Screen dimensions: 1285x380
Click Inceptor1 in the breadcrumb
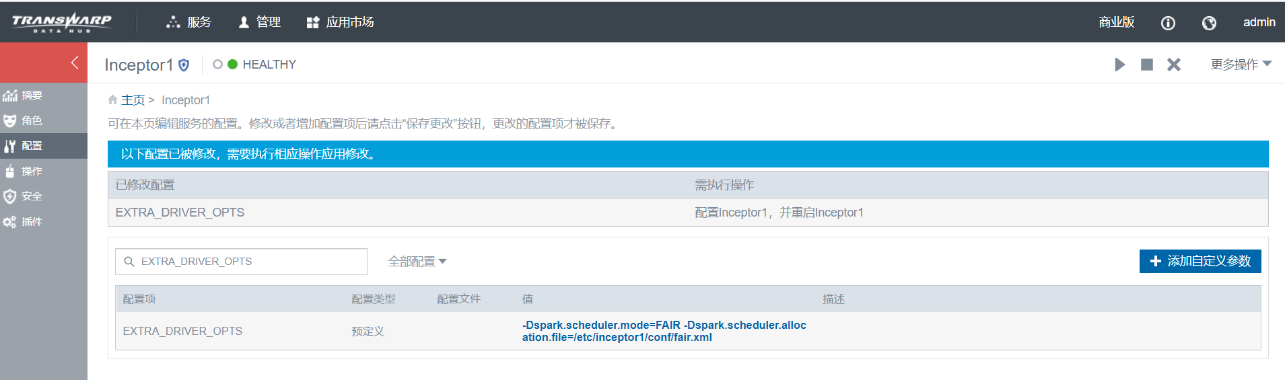(186, 100)
